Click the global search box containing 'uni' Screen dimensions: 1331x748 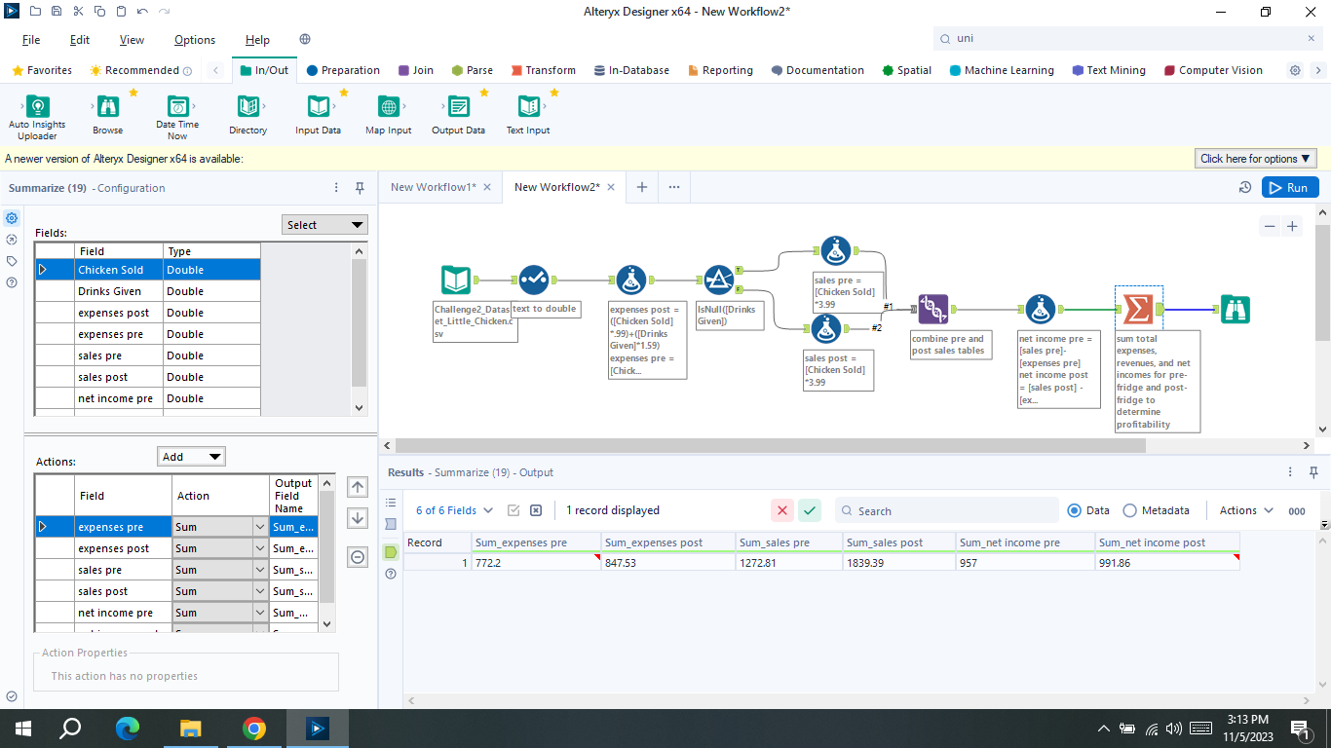(1128, 38)
